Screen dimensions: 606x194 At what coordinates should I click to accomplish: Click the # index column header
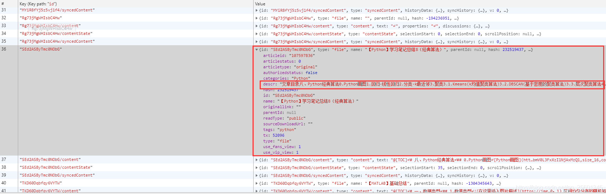pyautogui.click(x=3, y=4)
